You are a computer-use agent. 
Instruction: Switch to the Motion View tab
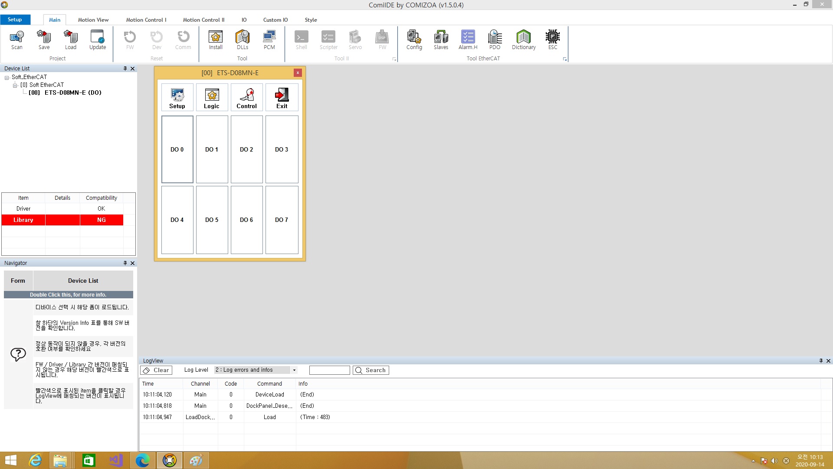click(x=93, y=20)
